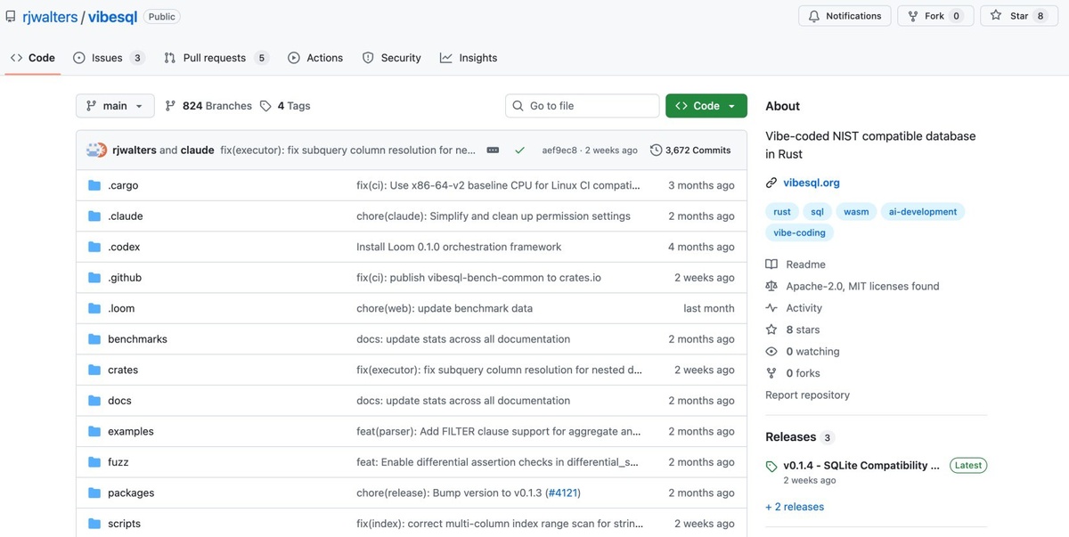
Task: Focus the Go to file search field
Action: pos(583,106)
